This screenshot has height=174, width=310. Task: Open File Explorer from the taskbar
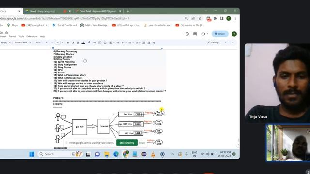pos(107,154)
